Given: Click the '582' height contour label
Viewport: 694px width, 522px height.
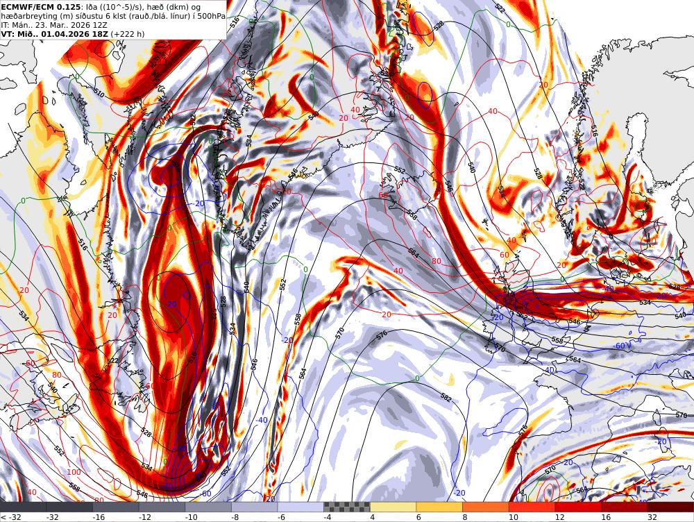Looking at the screenshot, I should point(446,398).
